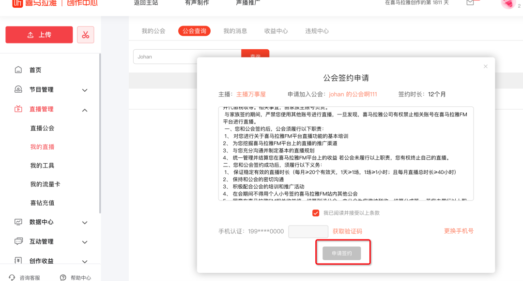Open the user avatar in top bar
Screen dimensions: 523x281
coord(508,4)
